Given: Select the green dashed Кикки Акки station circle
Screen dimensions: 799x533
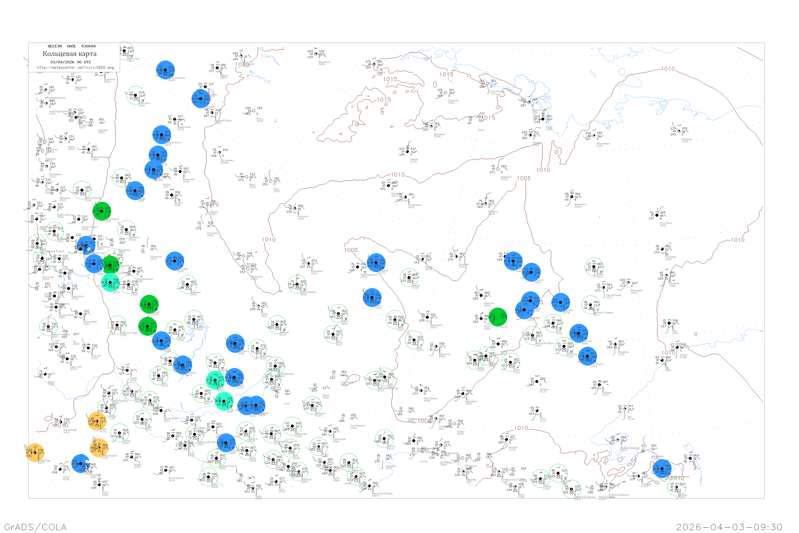Looking at the screenshot, I should tap(136, 95).
